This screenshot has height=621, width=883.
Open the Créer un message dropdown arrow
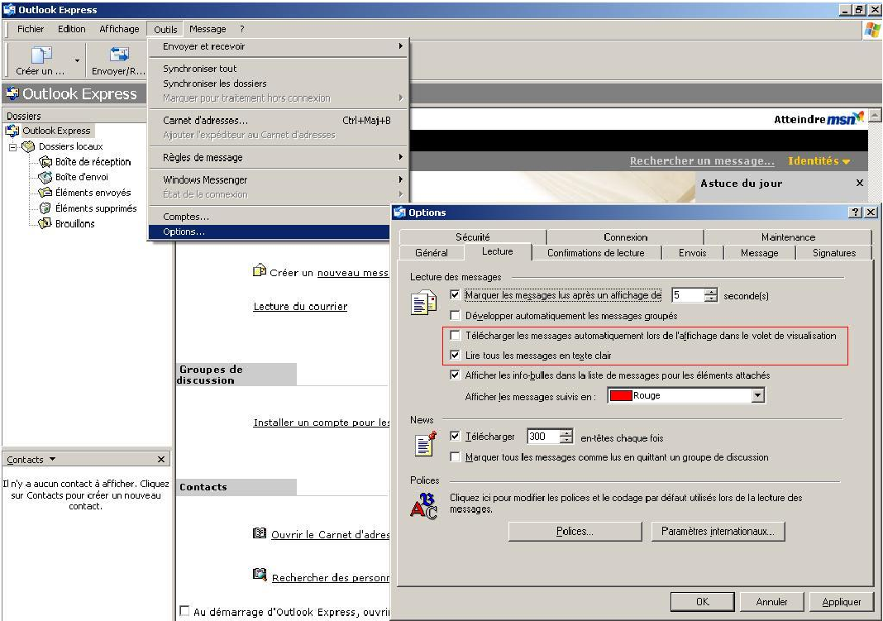click(77, 60)
